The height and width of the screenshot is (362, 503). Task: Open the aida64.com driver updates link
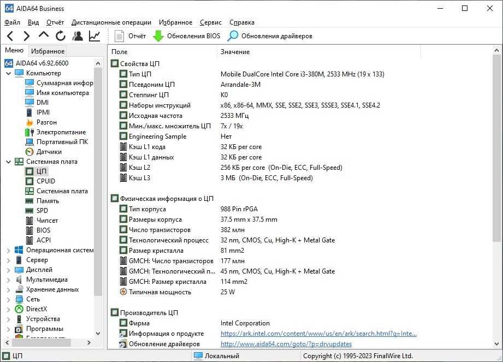pos(286,344)
